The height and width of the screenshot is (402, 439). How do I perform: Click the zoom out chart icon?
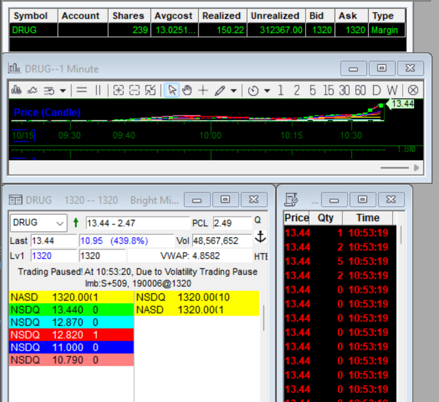tap(134, 90)
